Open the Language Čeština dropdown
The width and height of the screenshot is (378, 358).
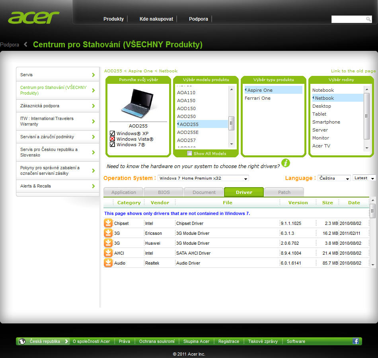coord(334,178)
